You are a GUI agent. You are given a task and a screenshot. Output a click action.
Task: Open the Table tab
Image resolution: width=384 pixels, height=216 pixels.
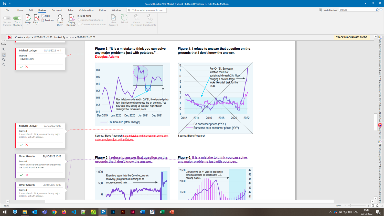pyautogui.click(x=71, y=10)
